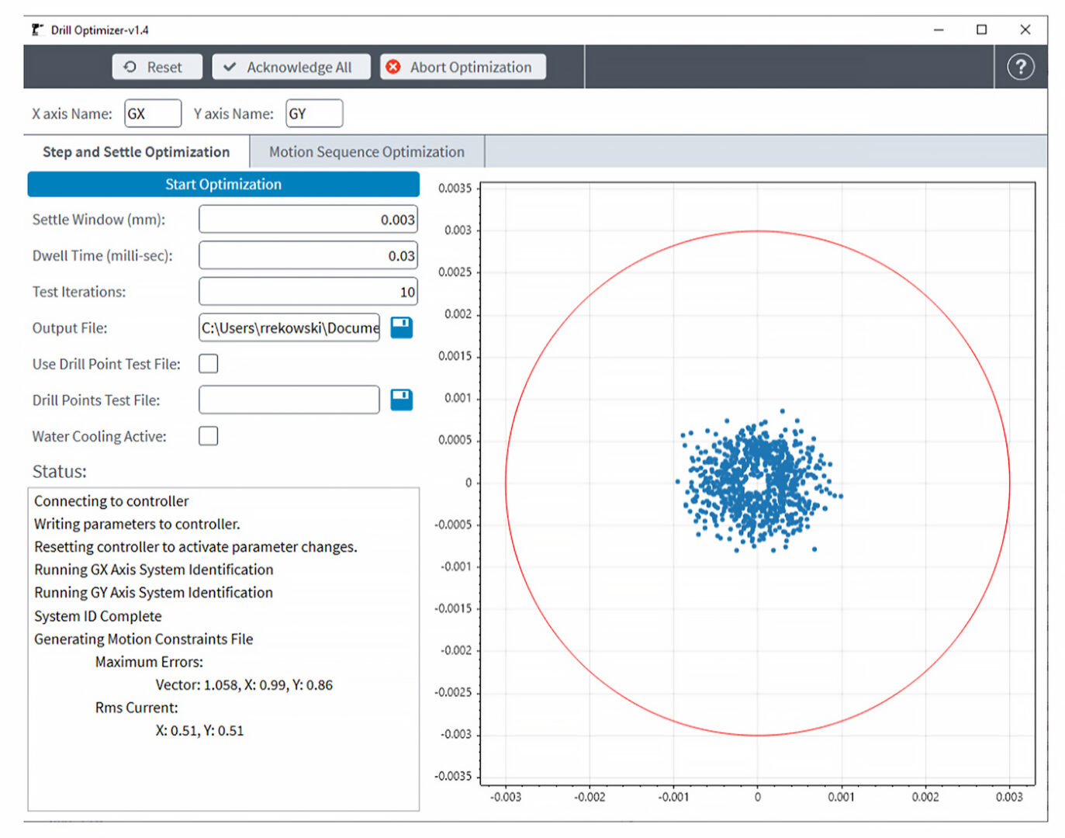The height and width of the screenshot is (838, 1065).
Task: Select the Test Iterations field
Action: pyautogui.click(x=308, y=291)
